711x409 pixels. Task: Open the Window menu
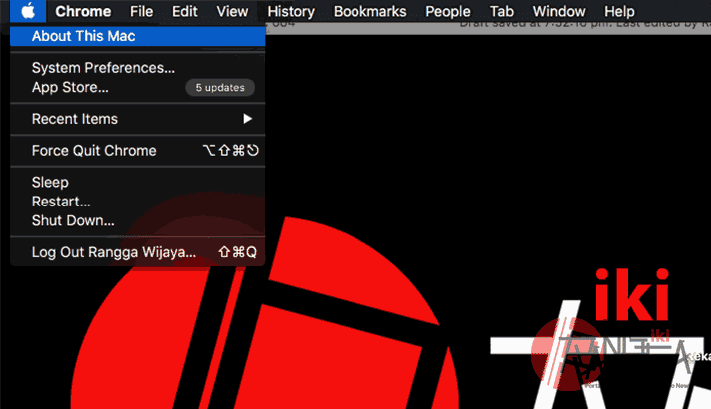tap(559, 11)
